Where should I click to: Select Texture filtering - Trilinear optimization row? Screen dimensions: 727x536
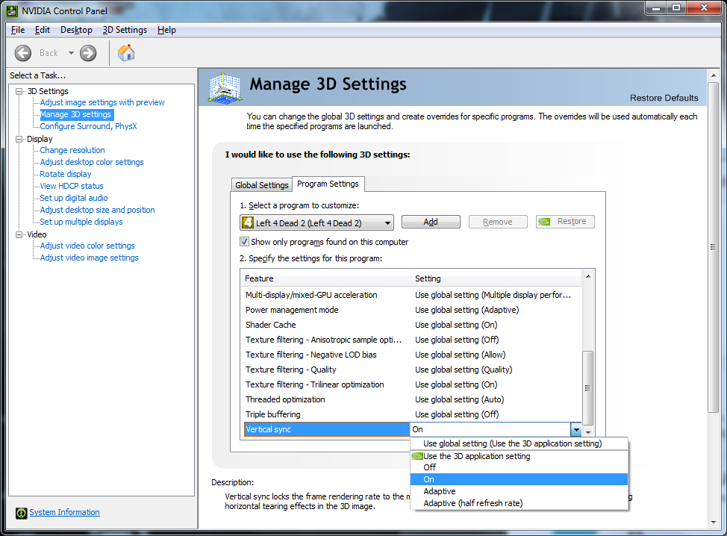(412, 384)
